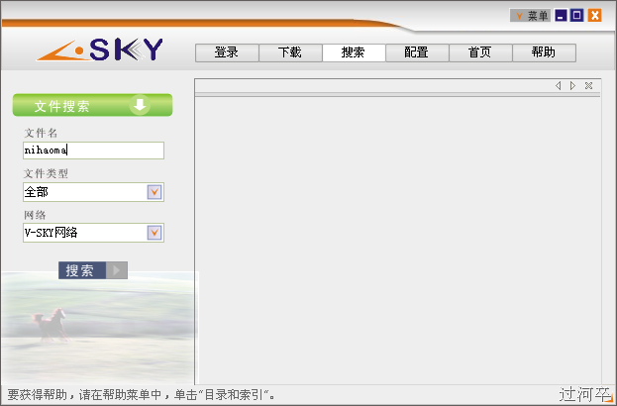Select the 搜索 tab
This screenshot has height=406, width=617.
[354, 52]
